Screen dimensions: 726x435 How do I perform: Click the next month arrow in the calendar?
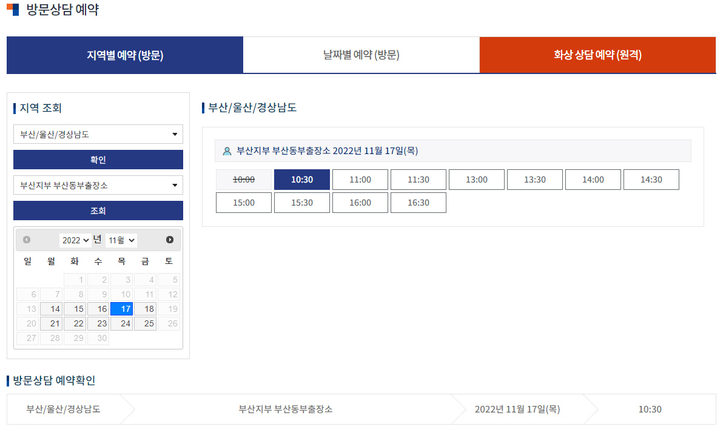170,240
